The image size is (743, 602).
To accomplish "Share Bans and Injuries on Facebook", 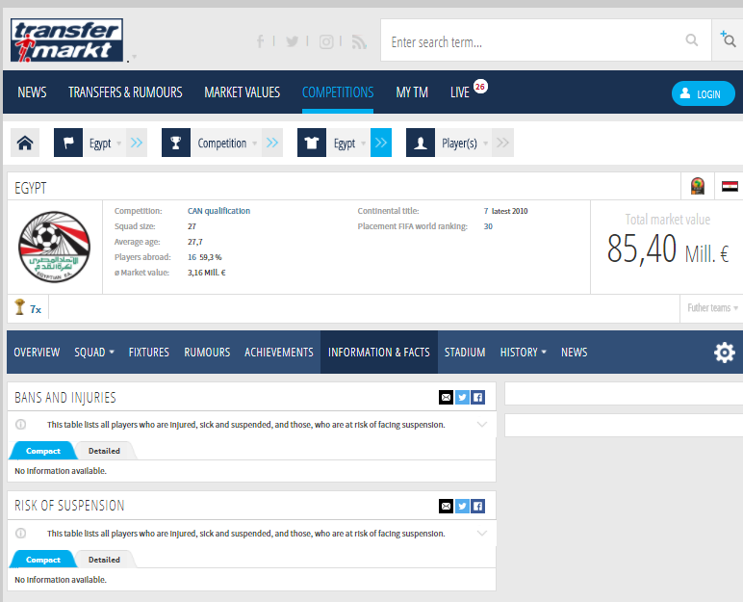I will pyautogui.click(x=477, y=397).
